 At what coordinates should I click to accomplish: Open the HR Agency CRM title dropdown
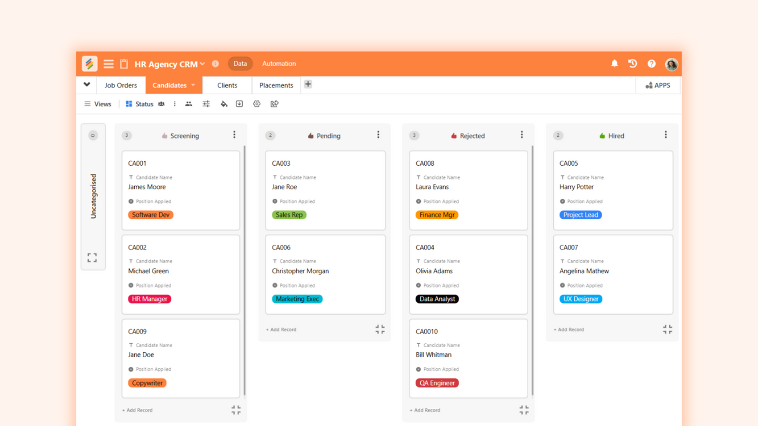(202, 64)
